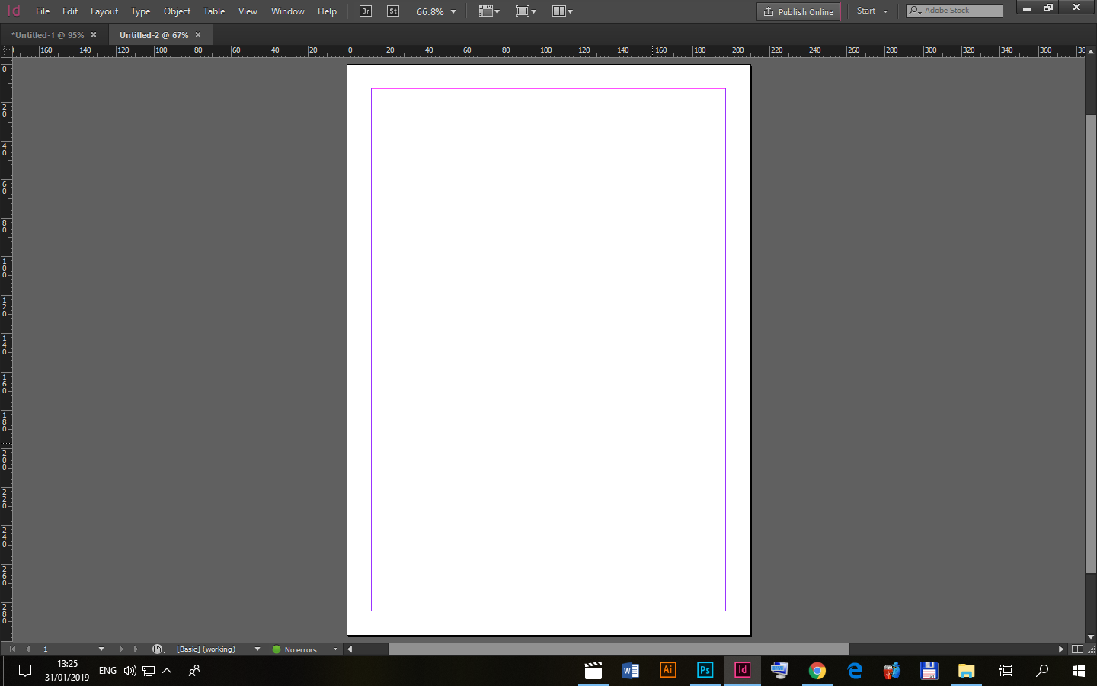Open the 66.8% zoom level dropdown

tap(435, 11)
